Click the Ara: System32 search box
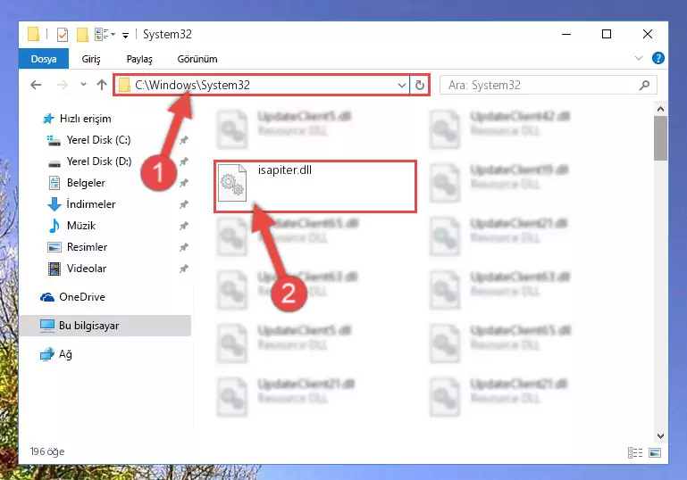 coord(548,85)
